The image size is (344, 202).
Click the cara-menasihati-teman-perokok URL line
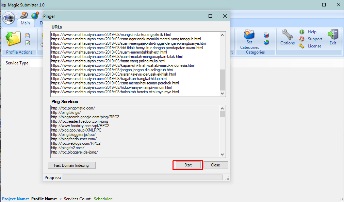coord(115,83)
